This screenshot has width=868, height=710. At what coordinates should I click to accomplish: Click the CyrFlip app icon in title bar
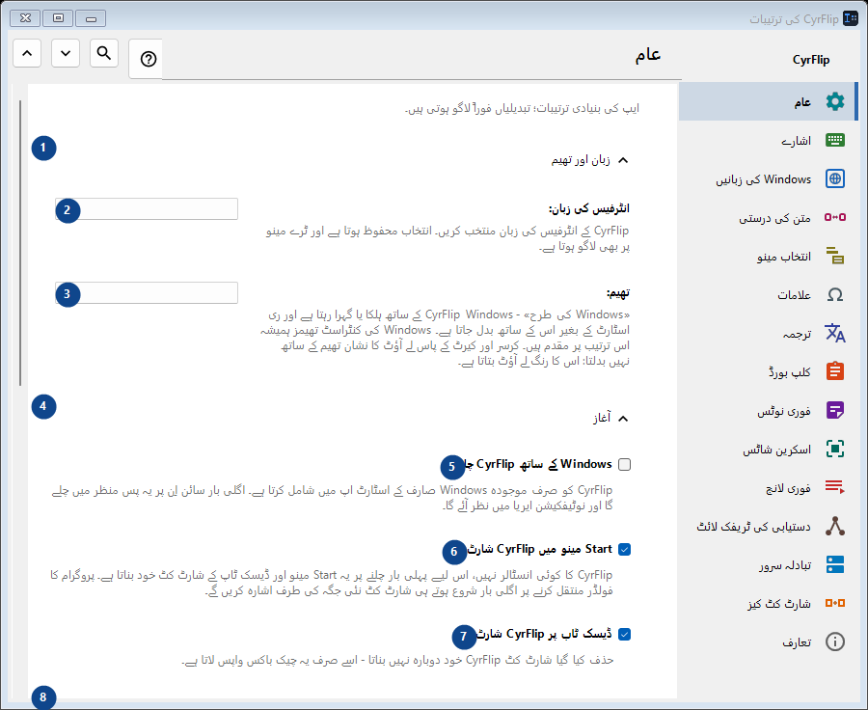[x=851, y=18]
